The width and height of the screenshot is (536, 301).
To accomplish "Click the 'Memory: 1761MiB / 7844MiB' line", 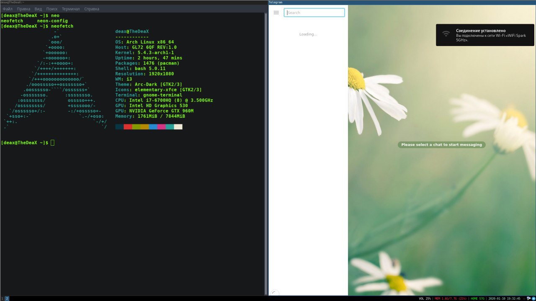I will [150, 116].
